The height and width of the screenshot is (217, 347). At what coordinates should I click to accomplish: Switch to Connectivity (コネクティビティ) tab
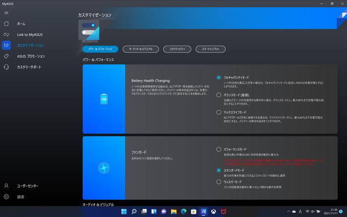tap(177, 49)
